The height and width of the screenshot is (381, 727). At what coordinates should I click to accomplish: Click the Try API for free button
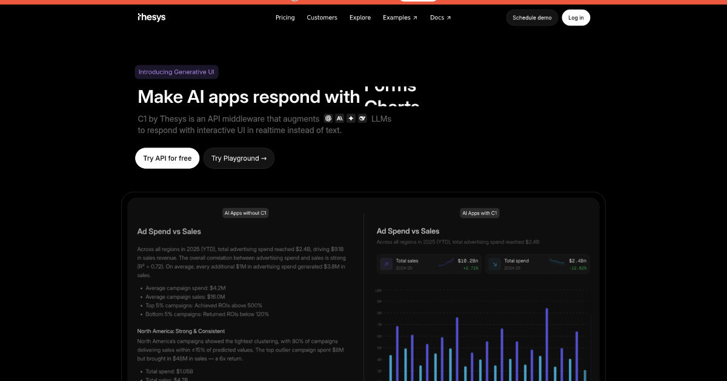click(167, 158)
